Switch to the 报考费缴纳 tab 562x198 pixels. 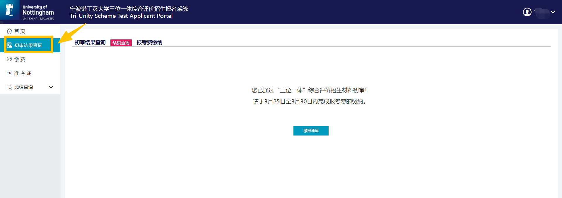pos(149,42)
